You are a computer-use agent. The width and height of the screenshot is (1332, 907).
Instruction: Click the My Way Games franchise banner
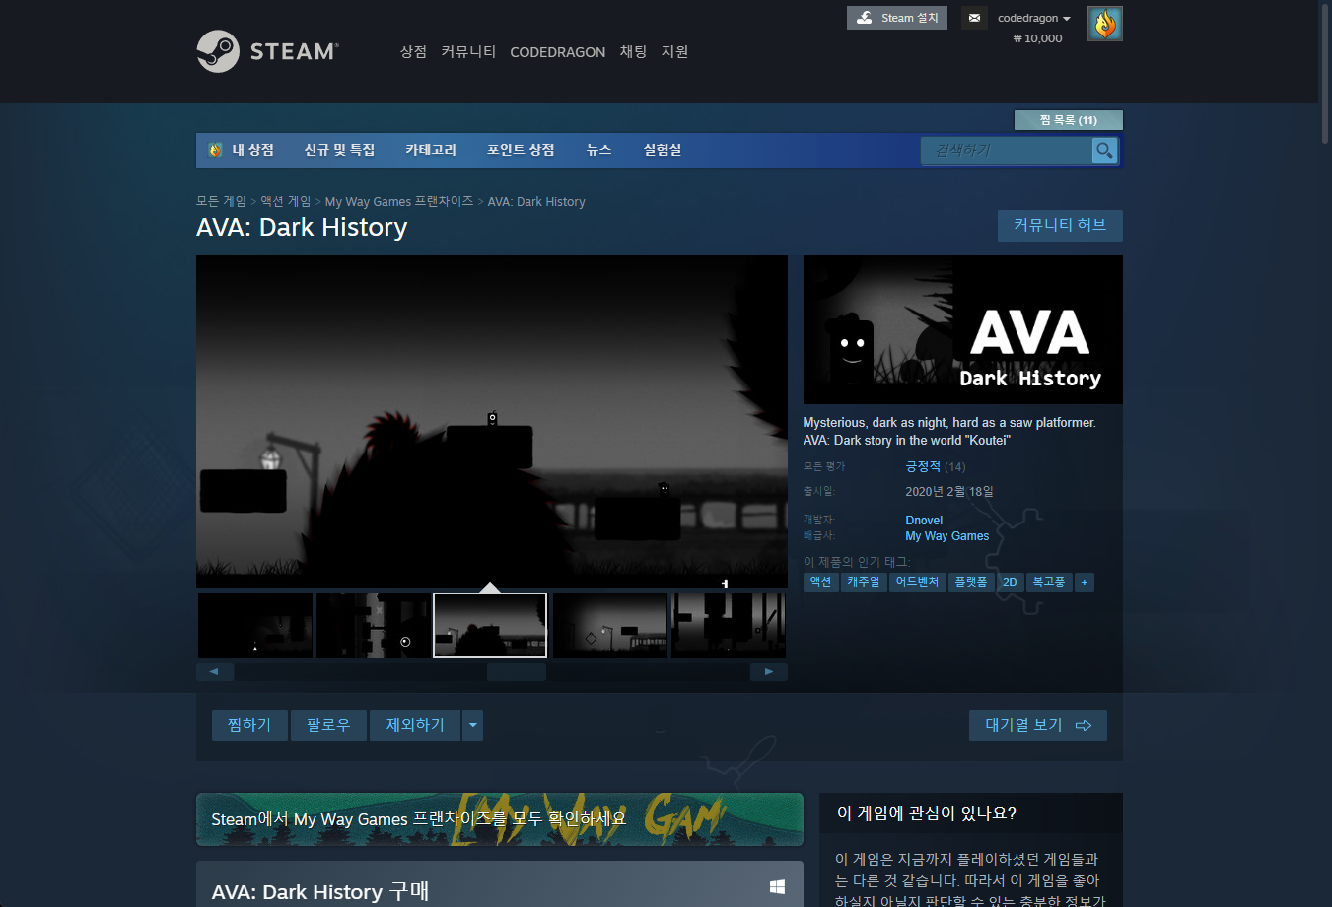click(500, 819)
